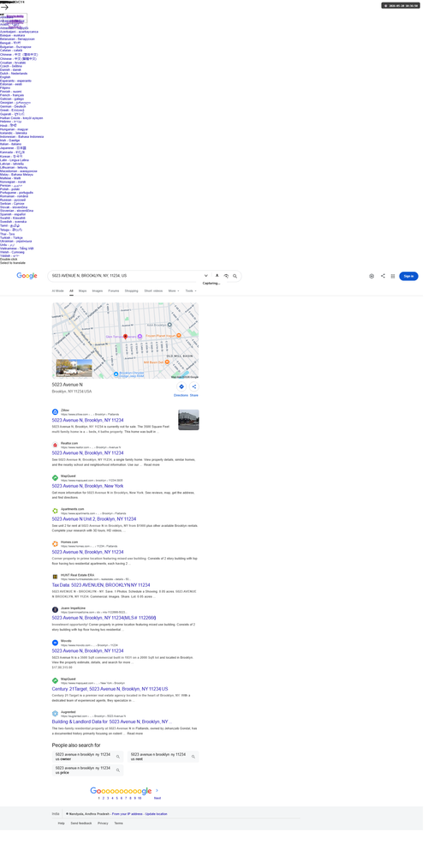Click the Homes.com favicon
The width and height of the screenshot is (428, 850).
click(56, 544)
